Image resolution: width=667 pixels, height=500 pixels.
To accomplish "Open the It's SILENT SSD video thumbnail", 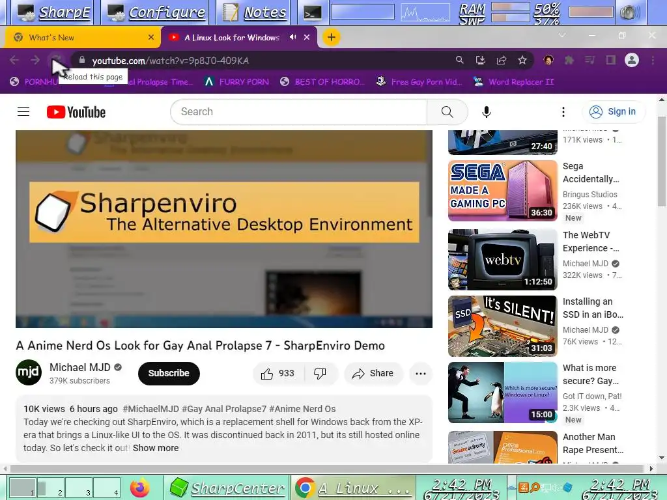I will [503, 326].
